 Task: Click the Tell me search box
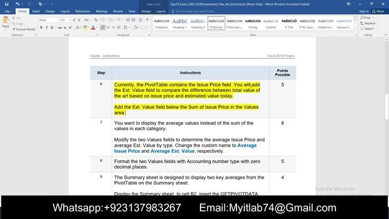coord(196,11)
